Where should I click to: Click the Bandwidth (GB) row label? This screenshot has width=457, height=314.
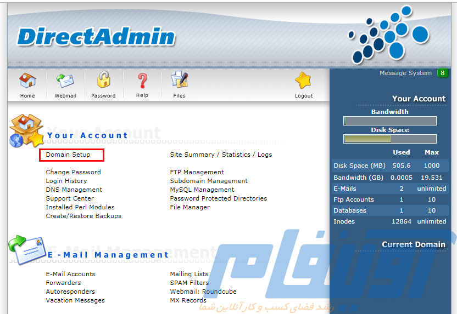coord(358,178)
